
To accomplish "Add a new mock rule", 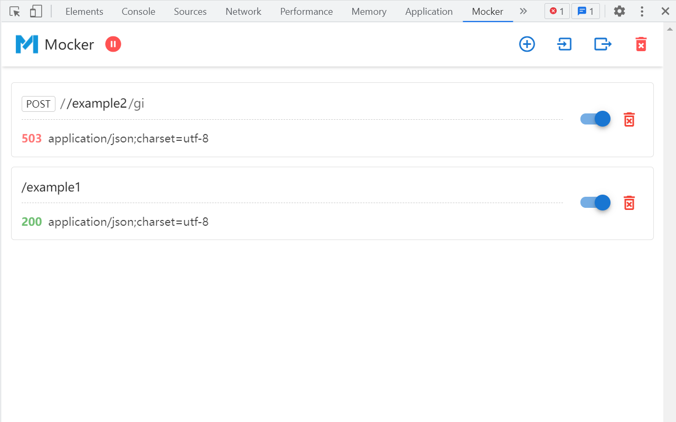I will (x=527, y=44).
